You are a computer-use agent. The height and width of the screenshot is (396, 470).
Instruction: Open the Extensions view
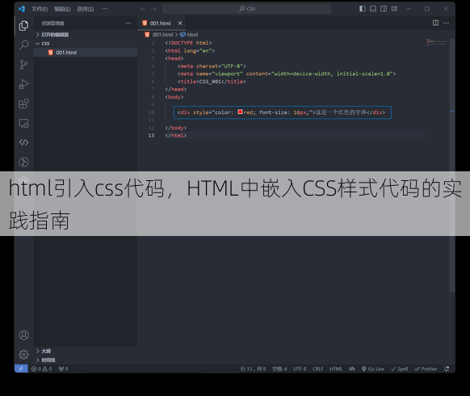[x=23, y=103]
